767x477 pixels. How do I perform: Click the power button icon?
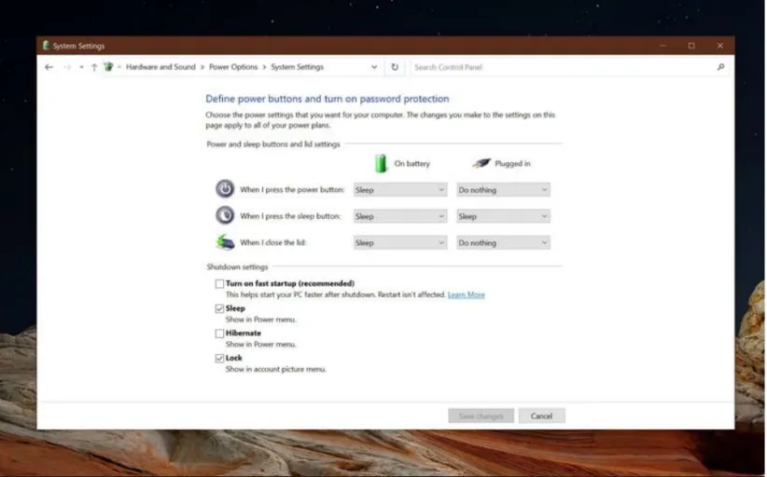[x=225, y=189]
